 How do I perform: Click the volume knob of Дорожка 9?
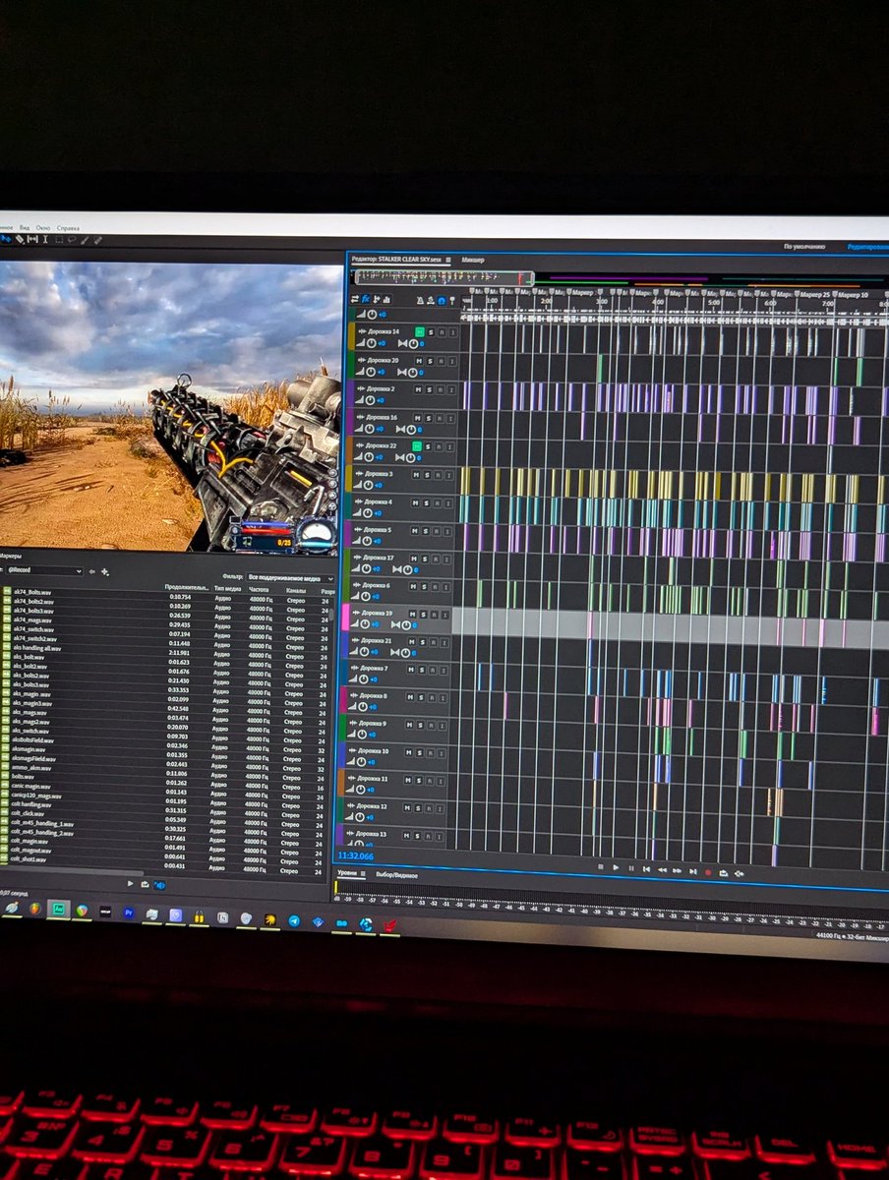(x=362, y=735)
